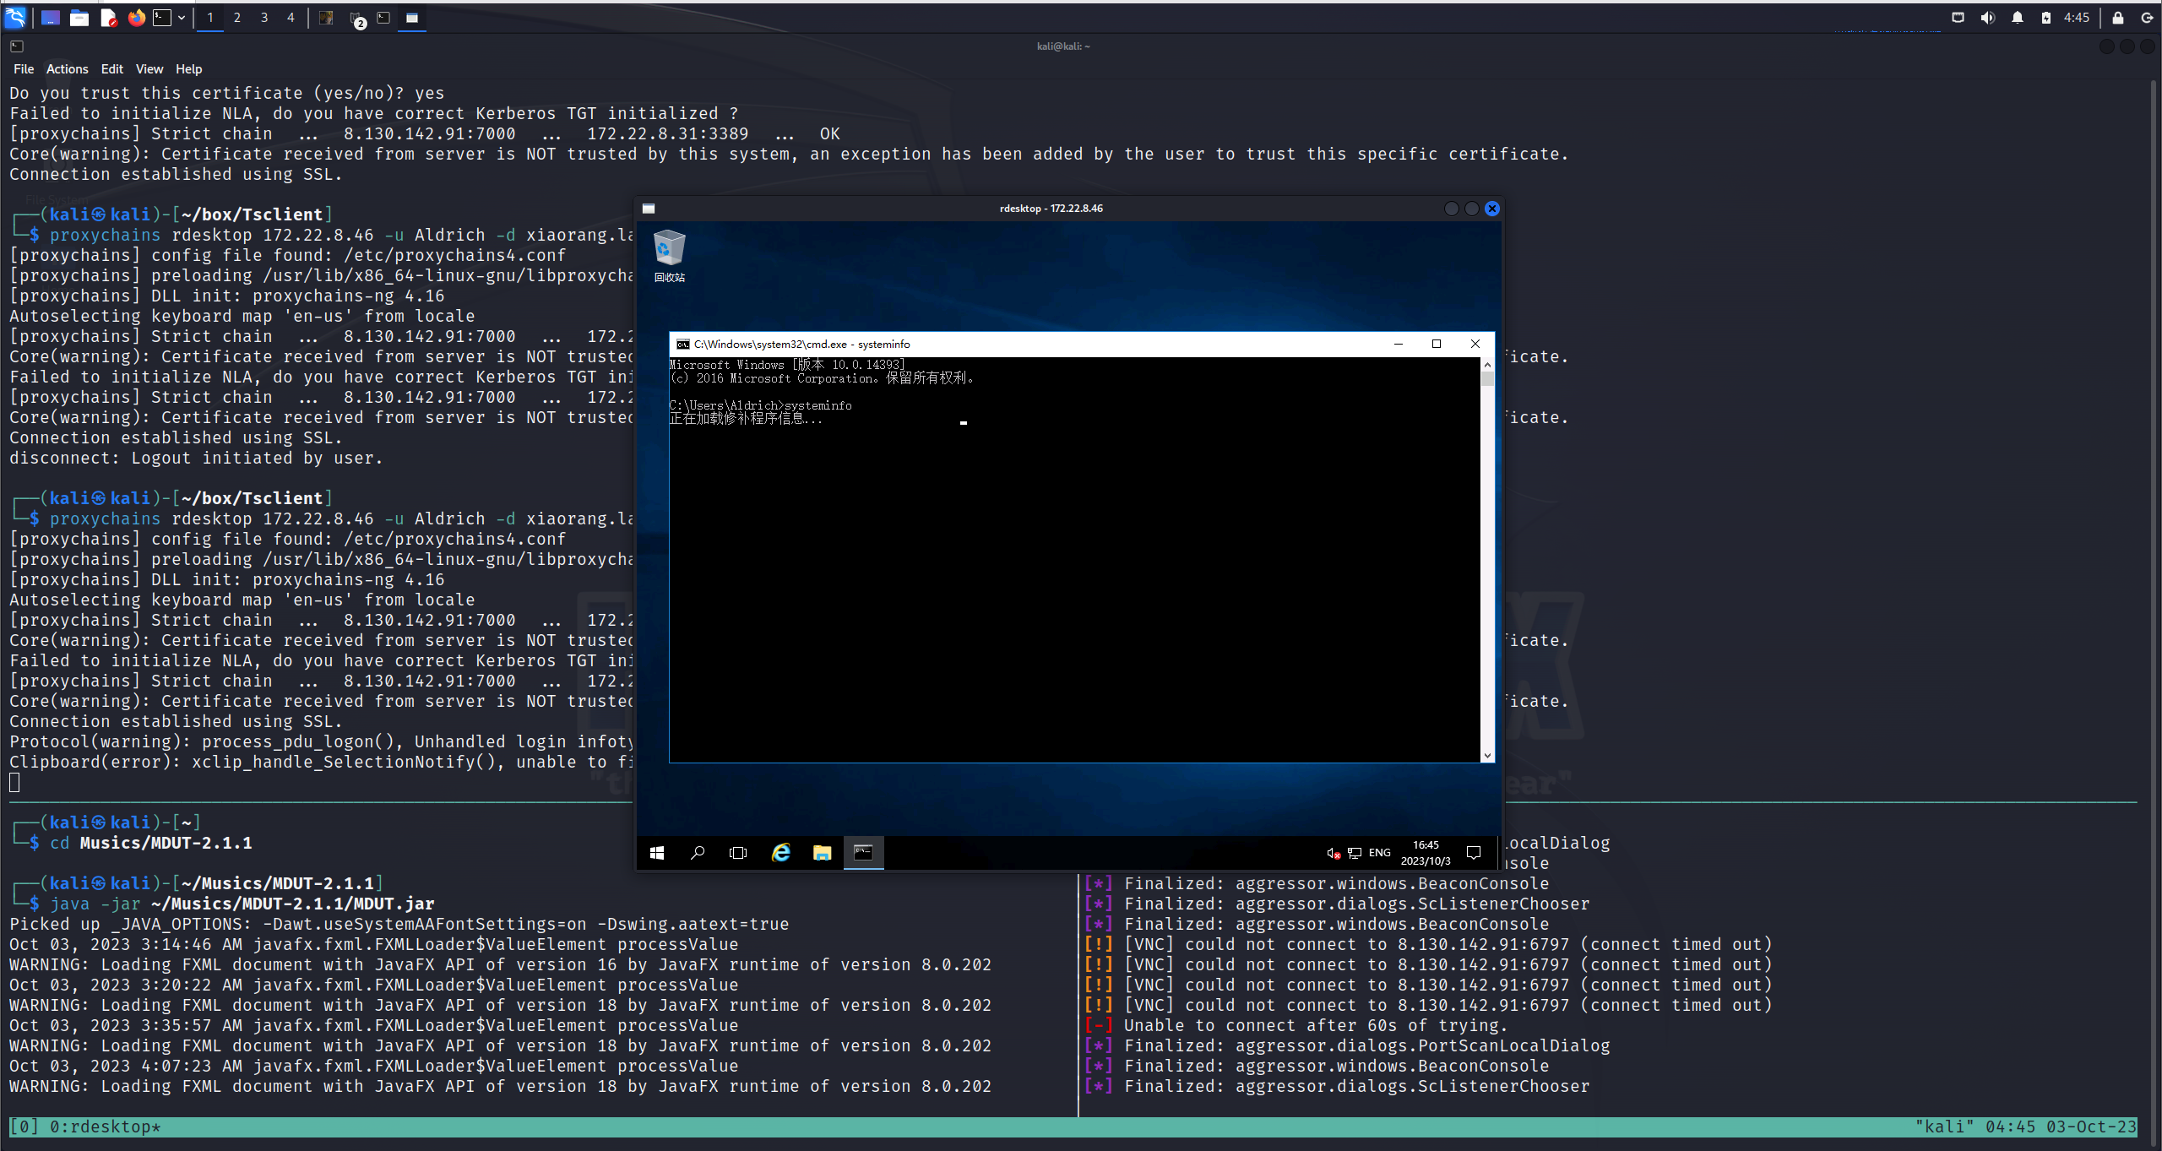Viewport: 2162px width, 1151px height.
Task: Toggle the Kali volume icon
Action: [x=1987, y=18]
